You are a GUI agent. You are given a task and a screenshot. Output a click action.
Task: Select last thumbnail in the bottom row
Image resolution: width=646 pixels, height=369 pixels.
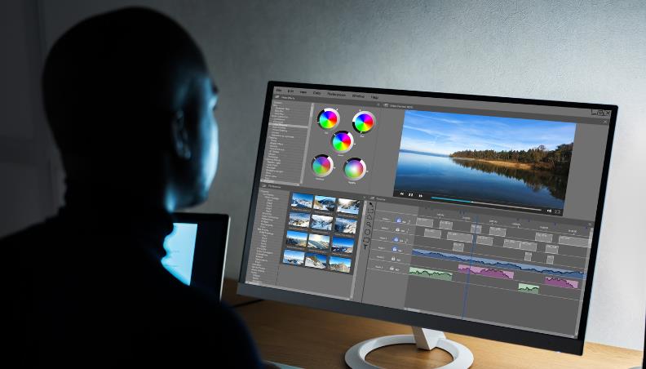click(340, 264)
